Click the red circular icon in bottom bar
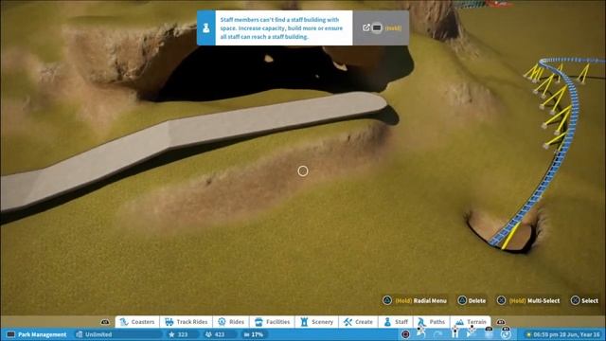The image size is (606, 341). (405, 334)
